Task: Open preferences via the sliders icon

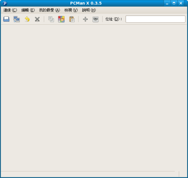Action: (96, 19)
